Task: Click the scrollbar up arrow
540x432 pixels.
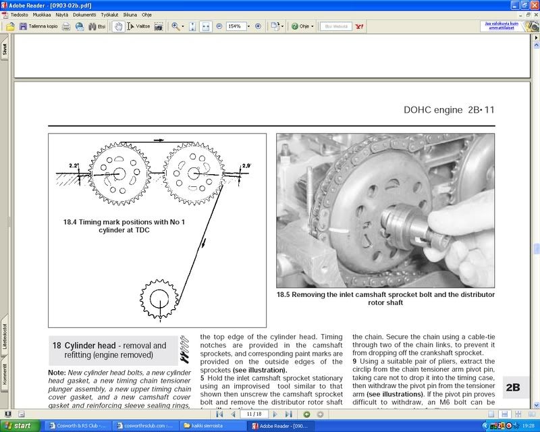Action: pos(536,45)
